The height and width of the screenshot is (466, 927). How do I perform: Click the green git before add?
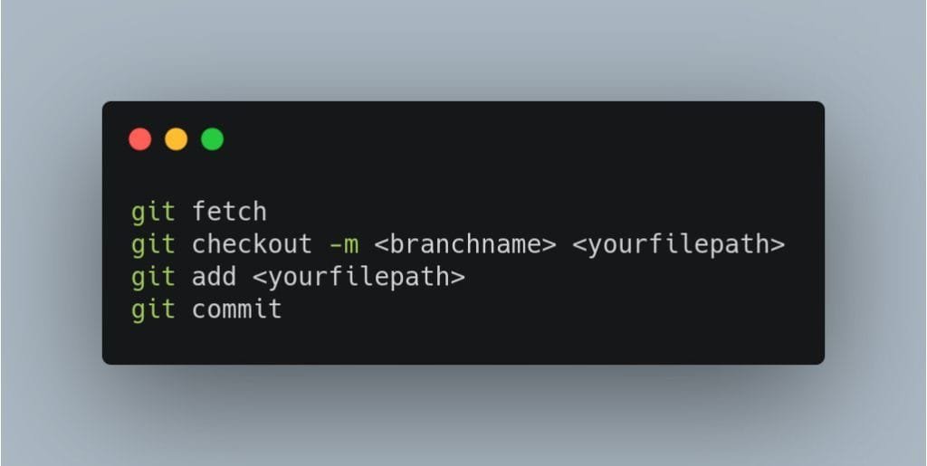point(153,278)
